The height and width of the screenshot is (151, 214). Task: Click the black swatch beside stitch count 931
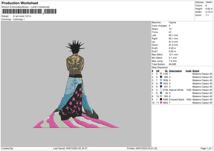point(161,87)
